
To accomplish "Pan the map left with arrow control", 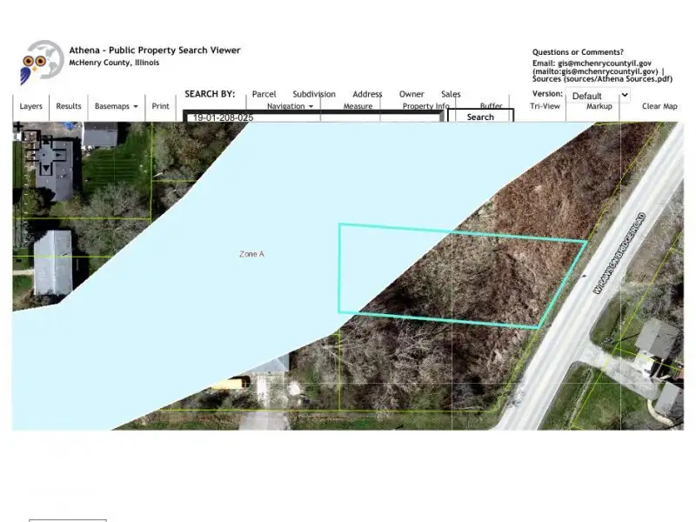I will pos(30,153).
